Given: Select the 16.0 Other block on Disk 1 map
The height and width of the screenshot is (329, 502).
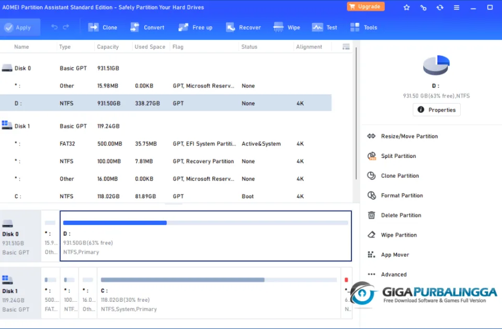Looking at the screenshot, I should (88, 293).
